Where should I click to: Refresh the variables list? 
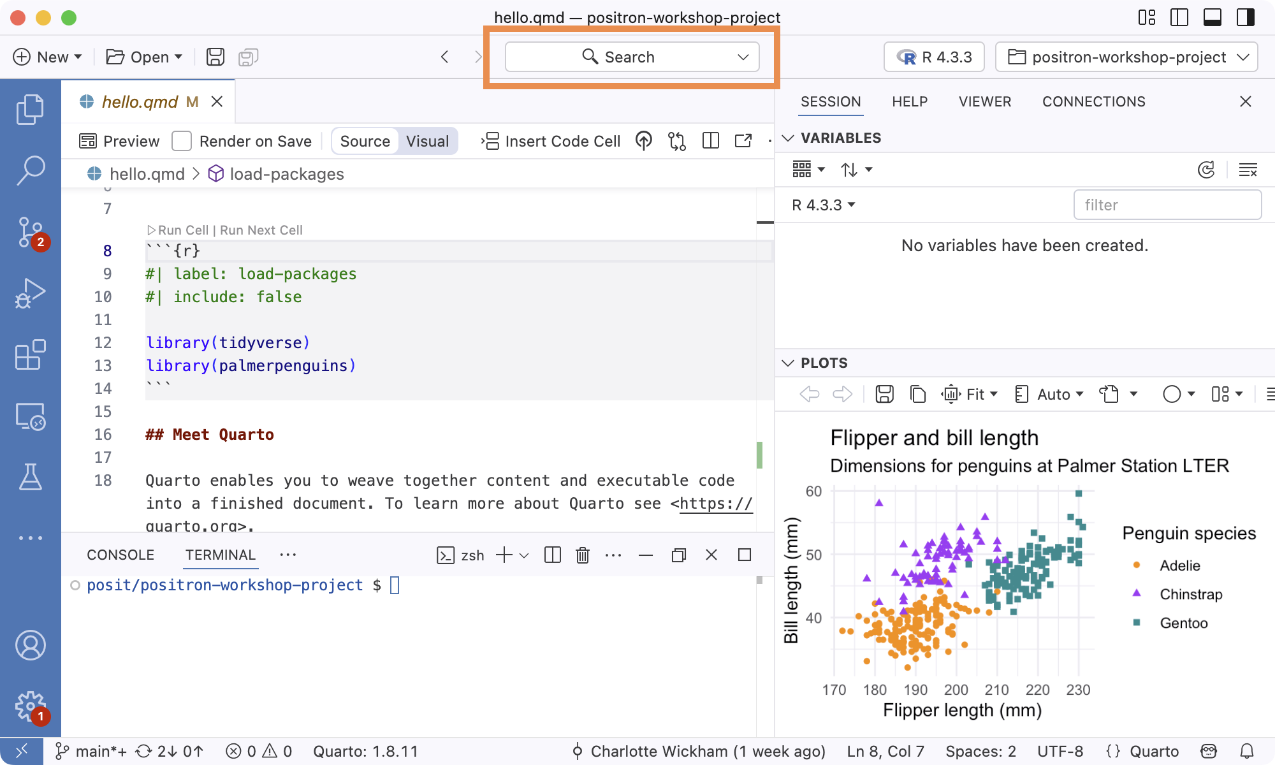coord(1206,170)
